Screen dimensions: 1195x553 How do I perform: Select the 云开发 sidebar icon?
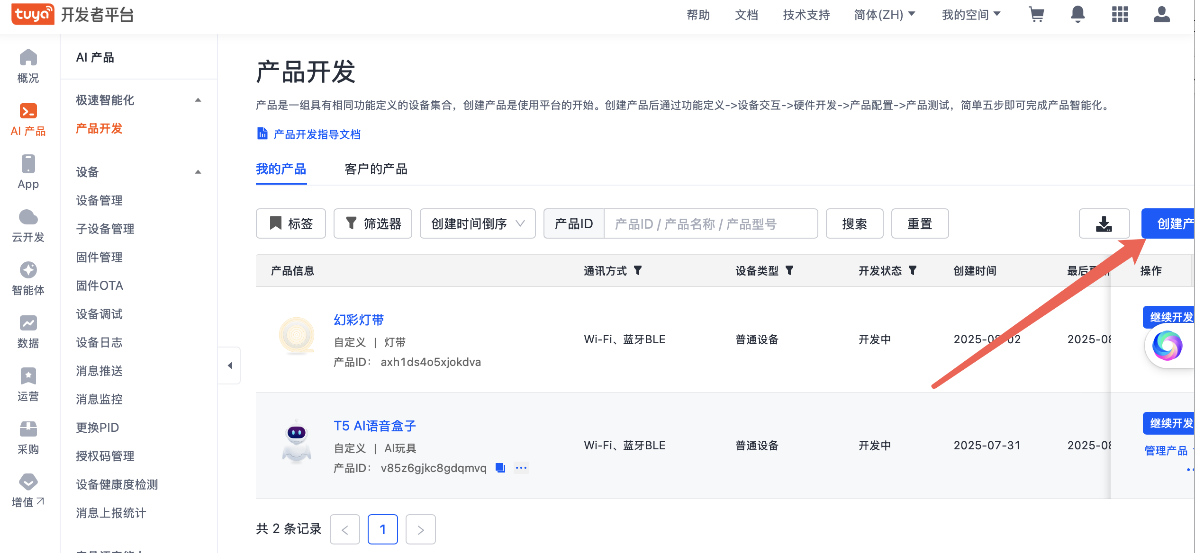point(28,226)
